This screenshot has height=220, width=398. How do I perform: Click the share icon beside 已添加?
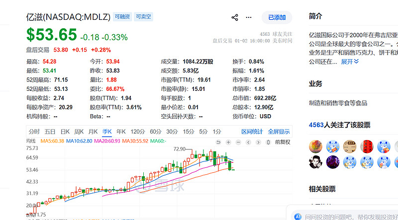235,17
